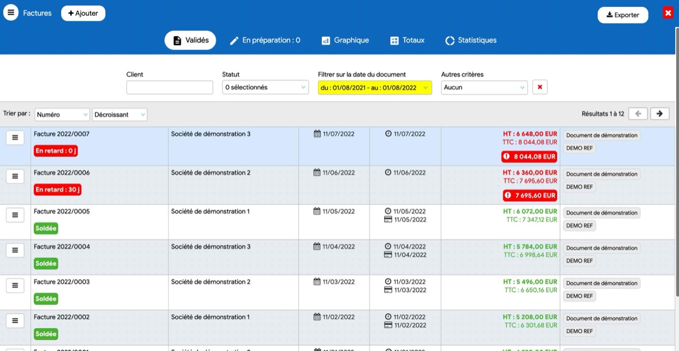Viewport: 679px width, 351px height.
Task: Expand the document date filter dropdown
Action: (x=375, y=88)
